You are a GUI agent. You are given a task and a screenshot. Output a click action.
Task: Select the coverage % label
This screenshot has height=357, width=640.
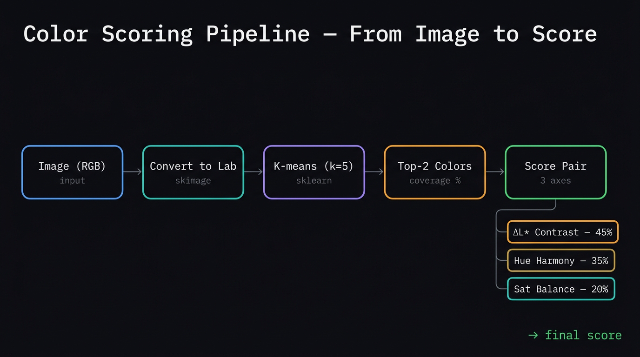tap(434, 180)
